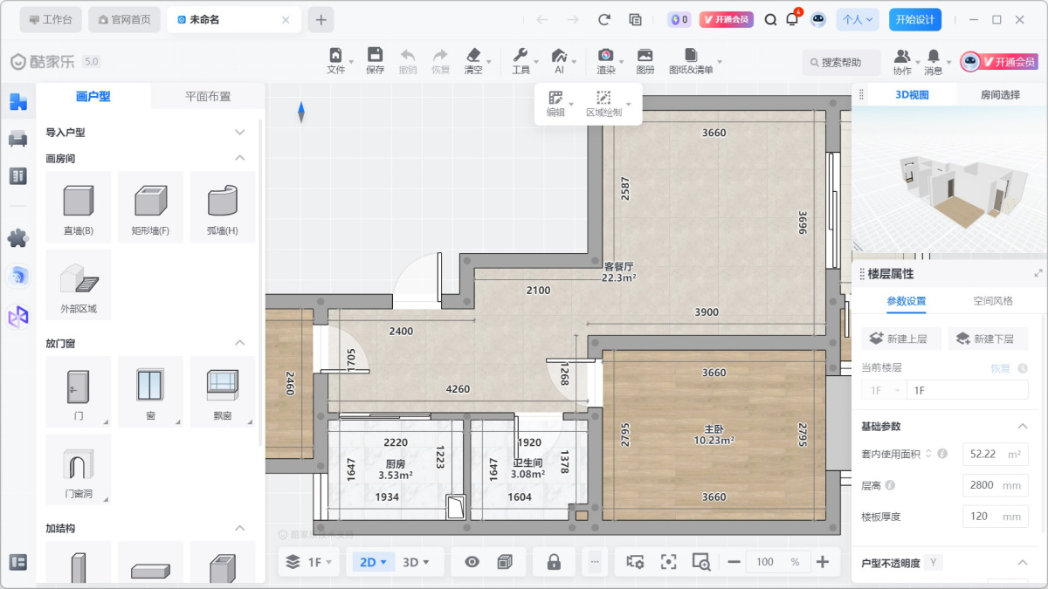Open the space style (空间风格) tab

click(993, 301)
